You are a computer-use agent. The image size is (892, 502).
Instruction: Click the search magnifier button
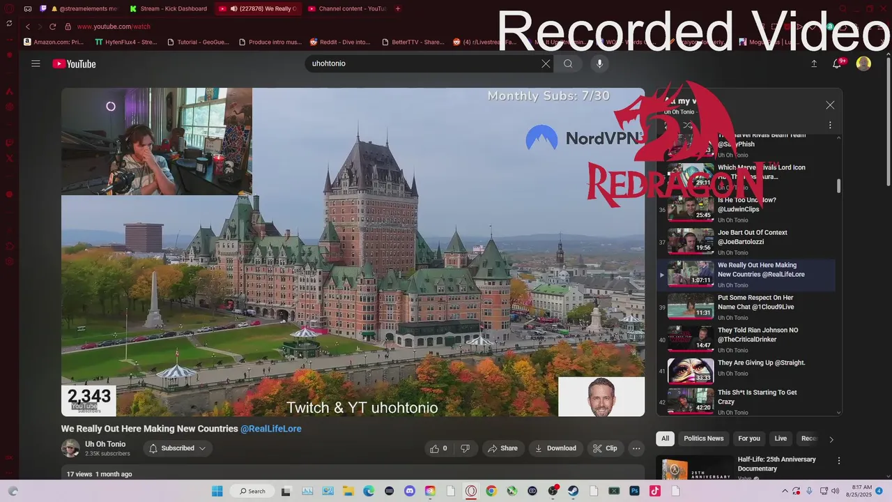(x=568, y=63)
